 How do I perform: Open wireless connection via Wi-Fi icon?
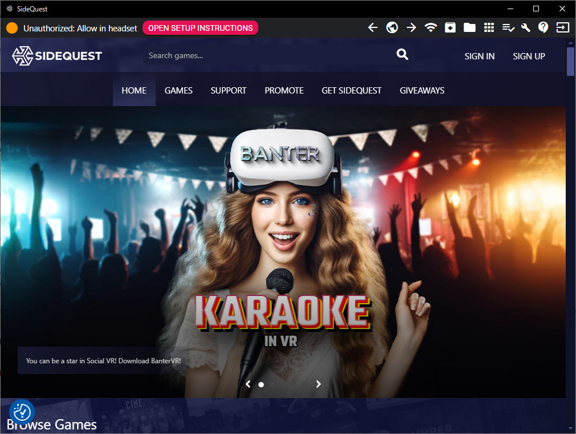point(431,27)
